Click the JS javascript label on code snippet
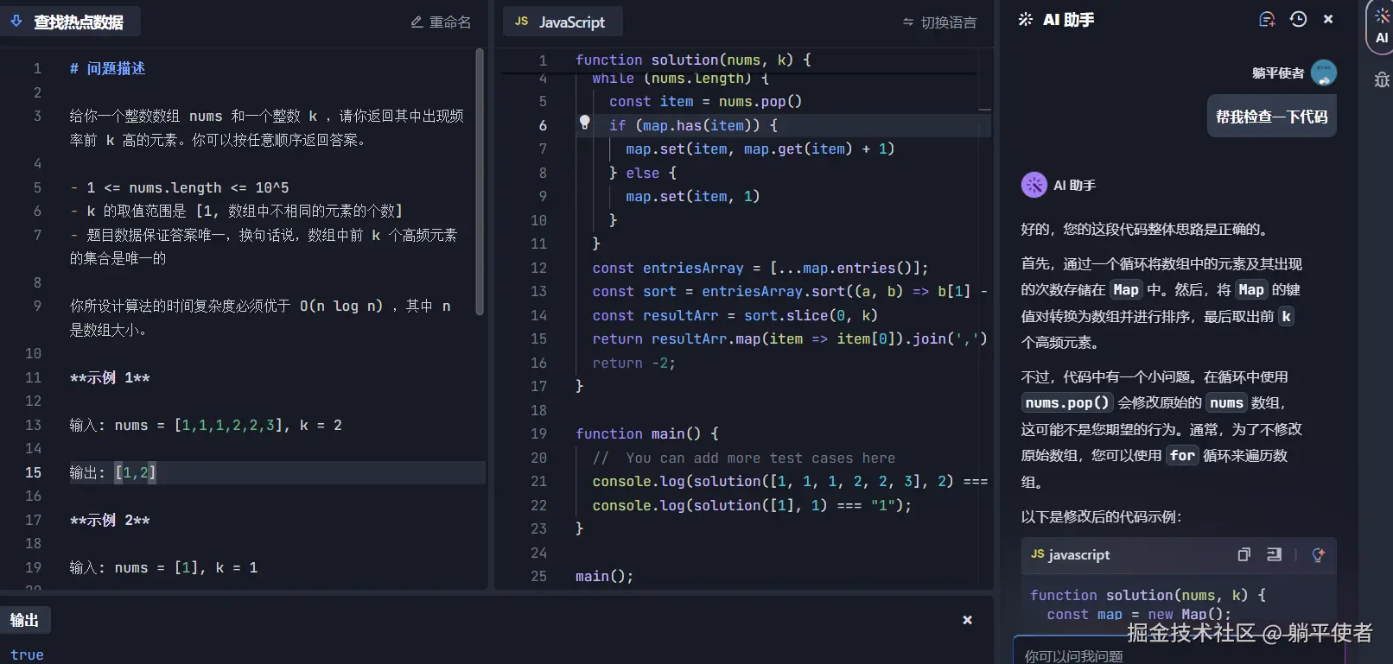The image size is (1393, 664). click(x=1070, y=554)
